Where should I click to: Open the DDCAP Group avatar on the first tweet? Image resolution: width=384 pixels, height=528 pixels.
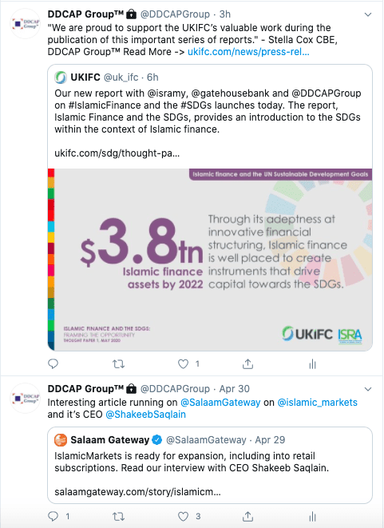pos(26,24)
